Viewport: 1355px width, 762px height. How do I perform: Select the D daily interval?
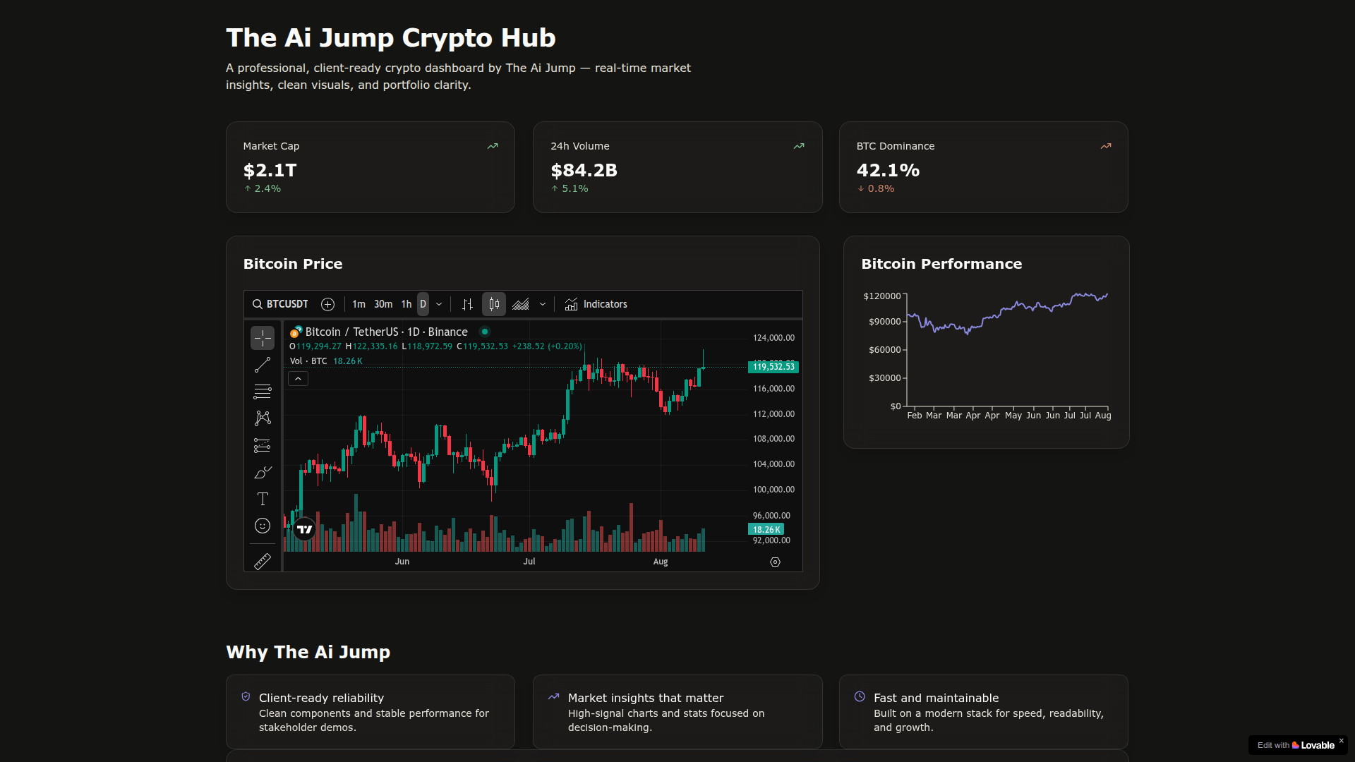pos(423,304)
